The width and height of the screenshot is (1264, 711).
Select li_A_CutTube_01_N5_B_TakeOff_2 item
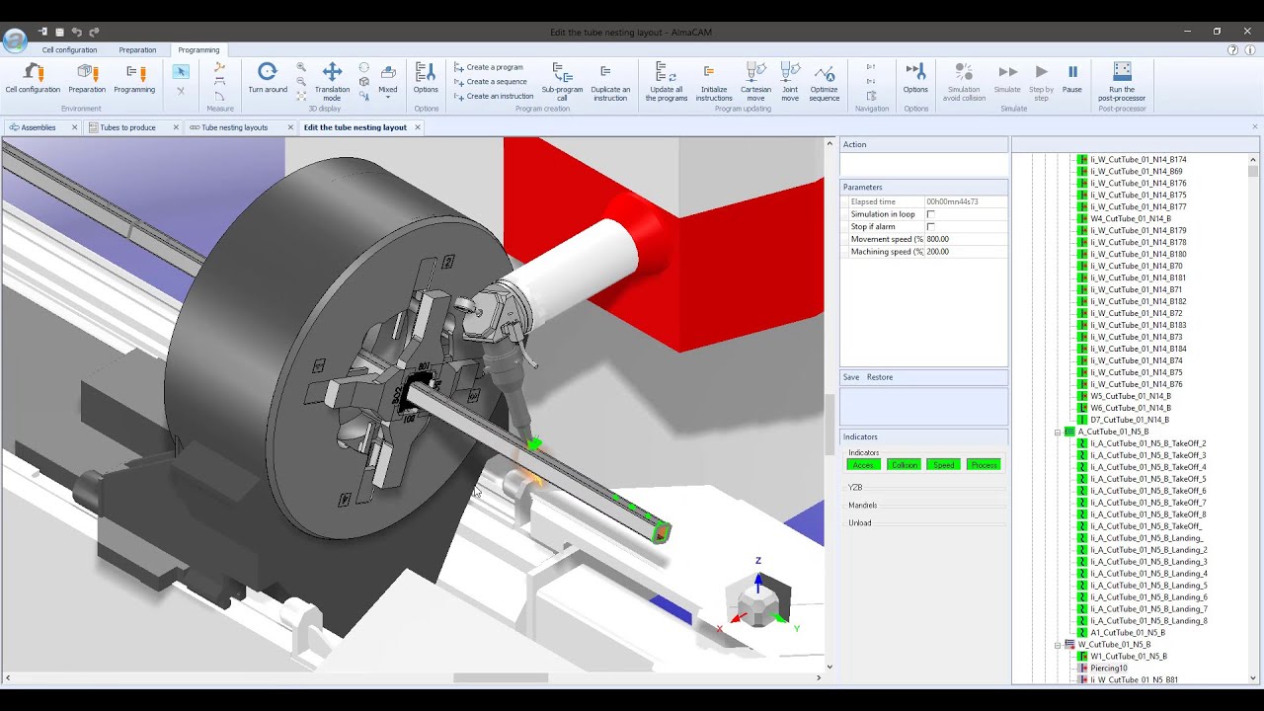click(1147, 443)
